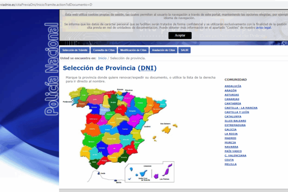Screen dimensions: 288x192
Task: Select C. VALENCIANA community link
Action: 235,156
